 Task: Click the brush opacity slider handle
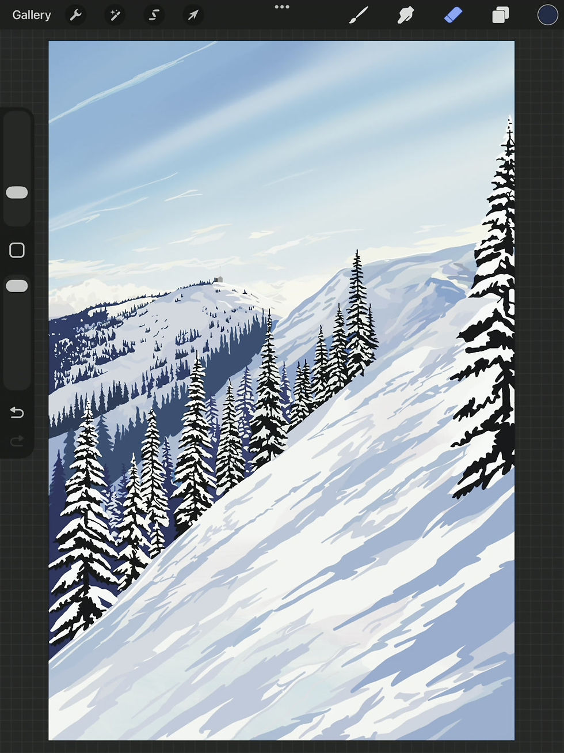(17, 286)
